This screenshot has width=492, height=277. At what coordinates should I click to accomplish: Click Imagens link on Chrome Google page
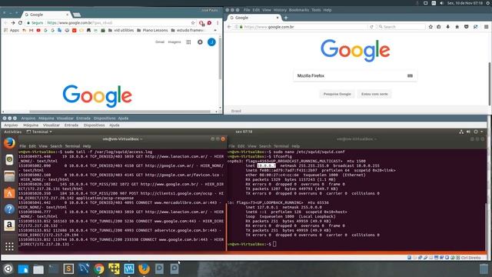coord(175,42)
